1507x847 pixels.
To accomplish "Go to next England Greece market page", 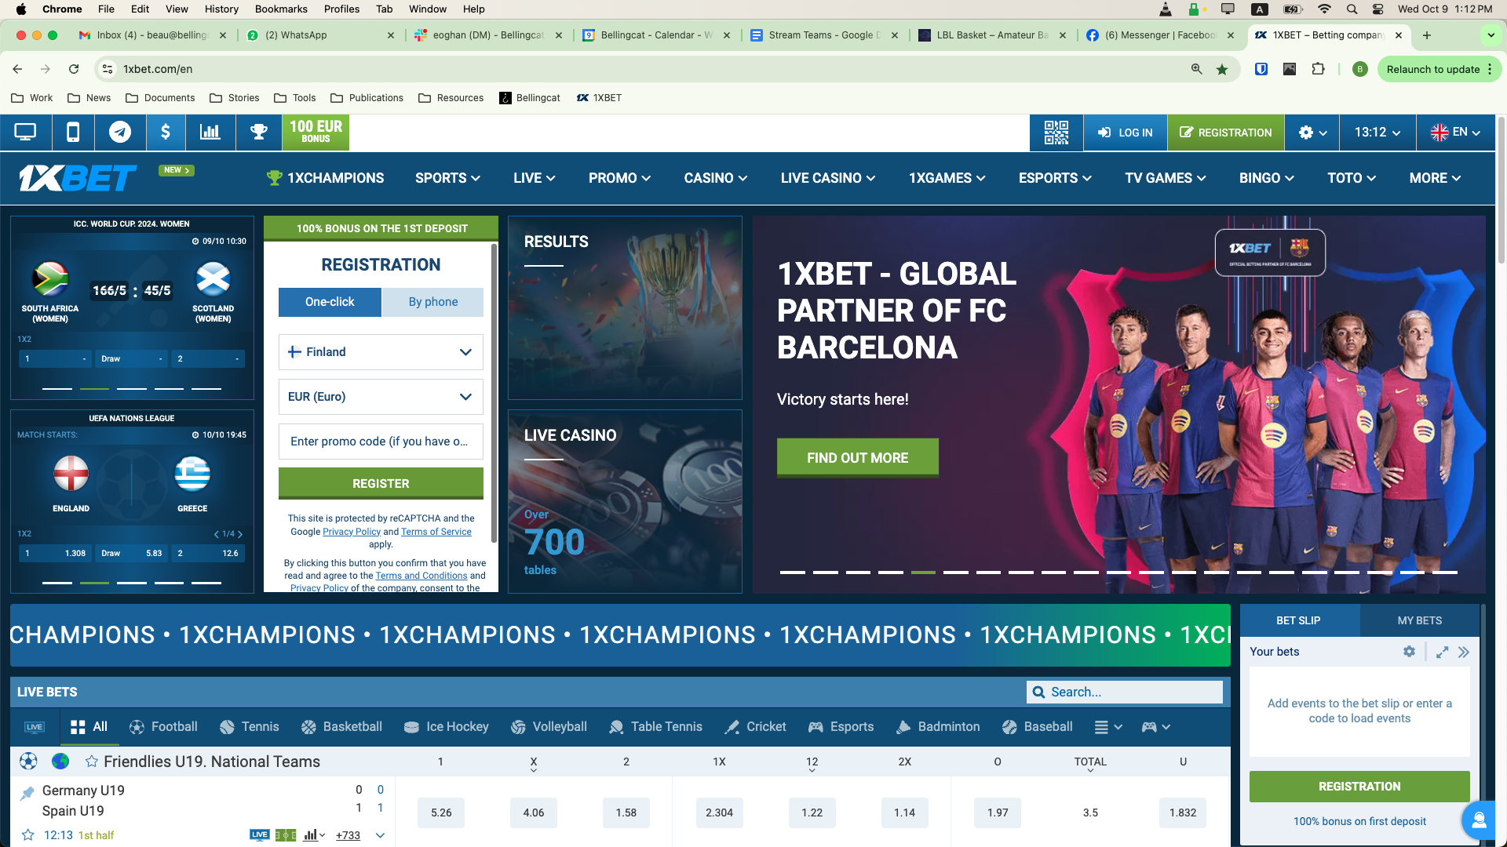I will 240,534.
